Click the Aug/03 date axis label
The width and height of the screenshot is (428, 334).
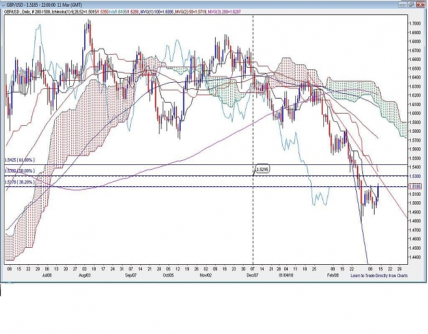point(85,275)
